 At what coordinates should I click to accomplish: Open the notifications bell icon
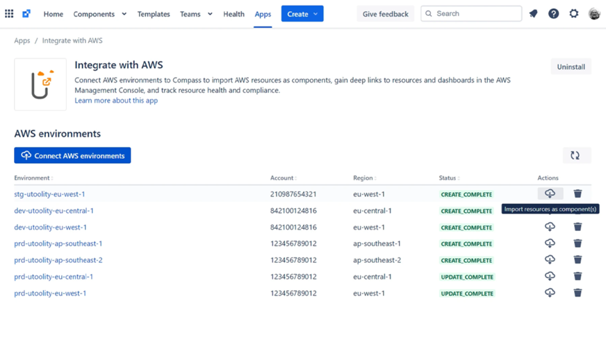533,14
